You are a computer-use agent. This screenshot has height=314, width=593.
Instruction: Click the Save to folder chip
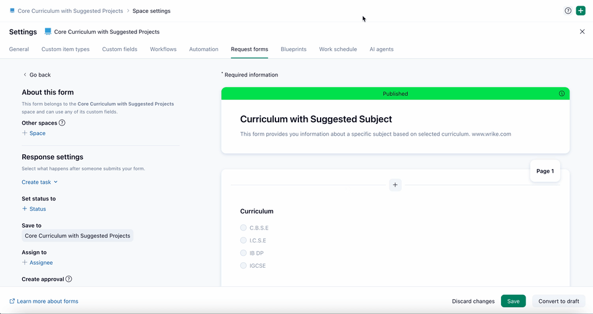tap(78, 236)
